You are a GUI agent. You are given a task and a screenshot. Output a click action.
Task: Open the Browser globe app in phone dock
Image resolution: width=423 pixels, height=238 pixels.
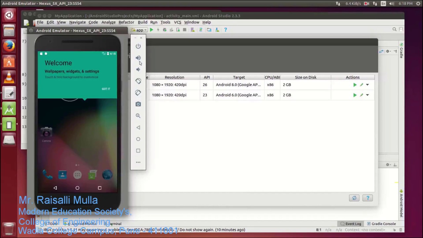click(x=107, y=175)
